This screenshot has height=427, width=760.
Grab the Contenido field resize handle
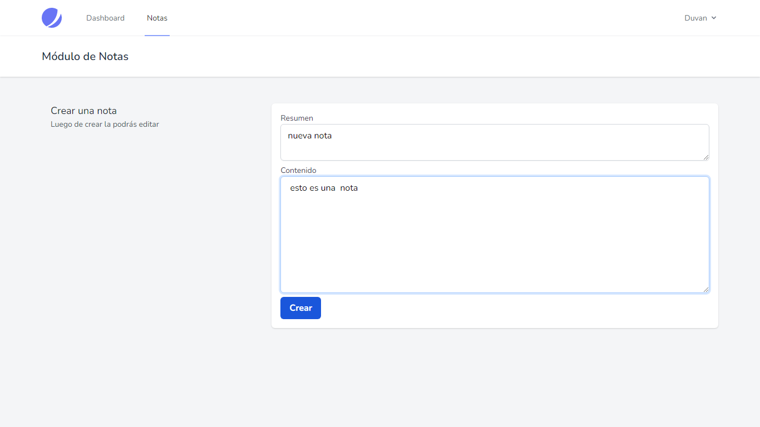pos(706,290)
